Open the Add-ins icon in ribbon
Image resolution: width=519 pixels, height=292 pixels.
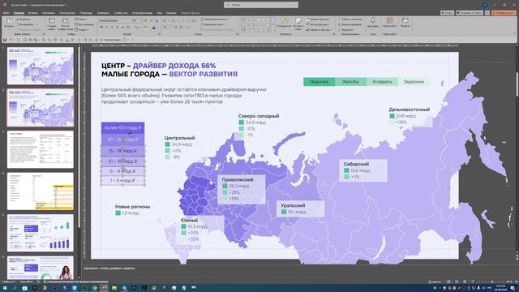[x=389, y=21]
